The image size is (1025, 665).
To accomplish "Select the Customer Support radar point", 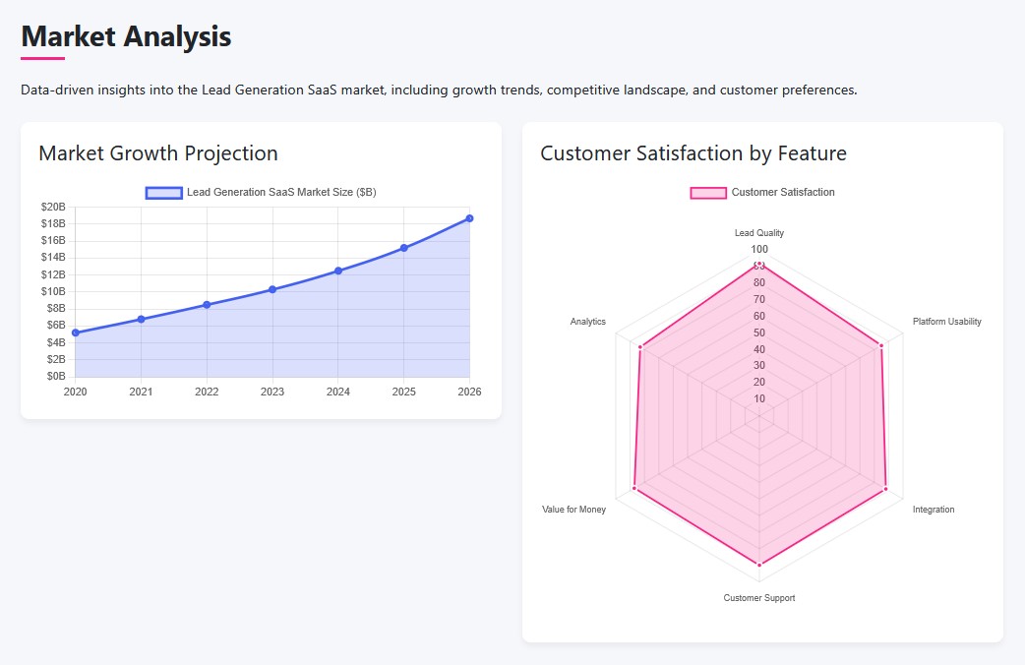I will point(759,565).
